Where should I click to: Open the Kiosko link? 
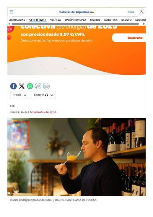tap(131, 12)
